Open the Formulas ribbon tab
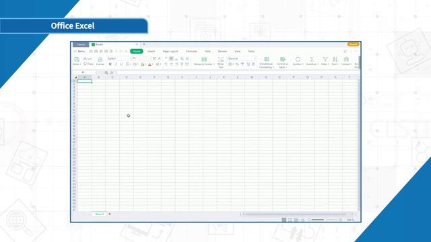 [x=191, y=51]
